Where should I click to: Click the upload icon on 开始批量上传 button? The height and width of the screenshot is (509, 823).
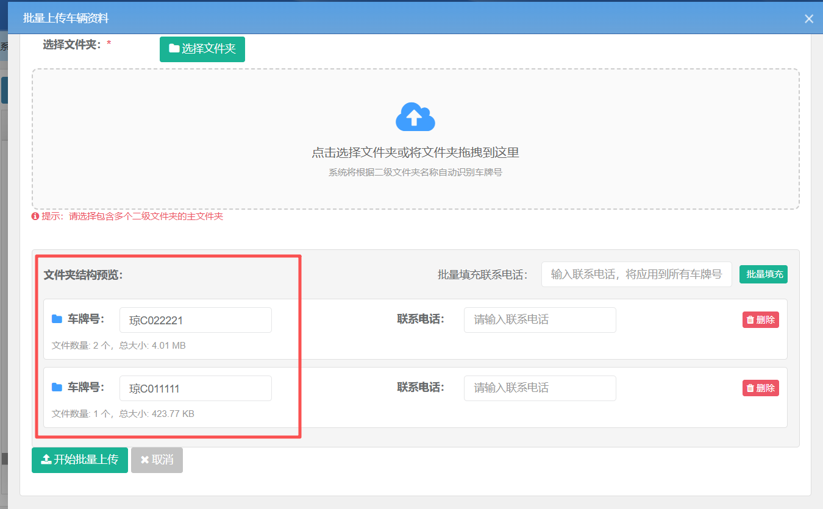point(46,460)
